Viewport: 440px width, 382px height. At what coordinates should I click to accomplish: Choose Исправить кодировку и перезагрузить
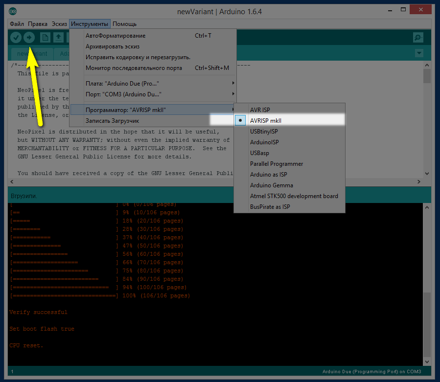pyautogui.click(x=153, y=57)
